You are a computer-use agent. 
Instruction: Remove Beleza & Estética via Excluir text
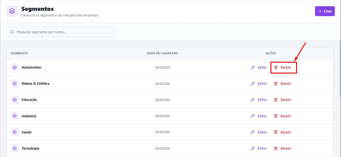[x=286, y=83]
